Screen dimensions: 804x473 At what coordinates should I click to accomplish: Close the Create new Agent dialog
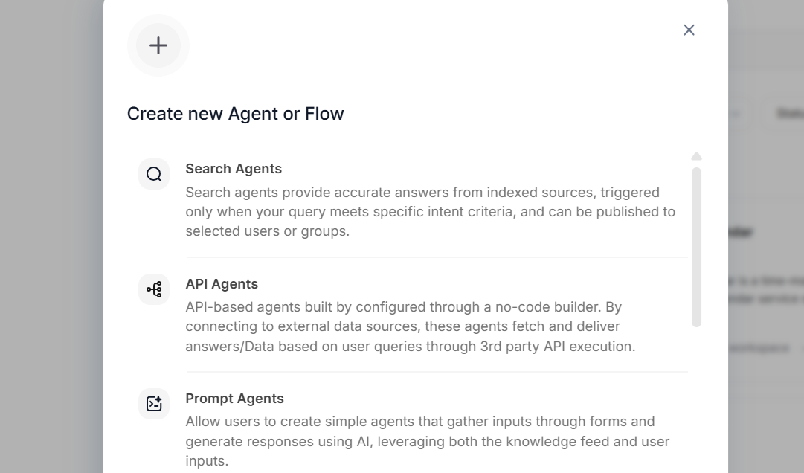[x=689, y=30]
